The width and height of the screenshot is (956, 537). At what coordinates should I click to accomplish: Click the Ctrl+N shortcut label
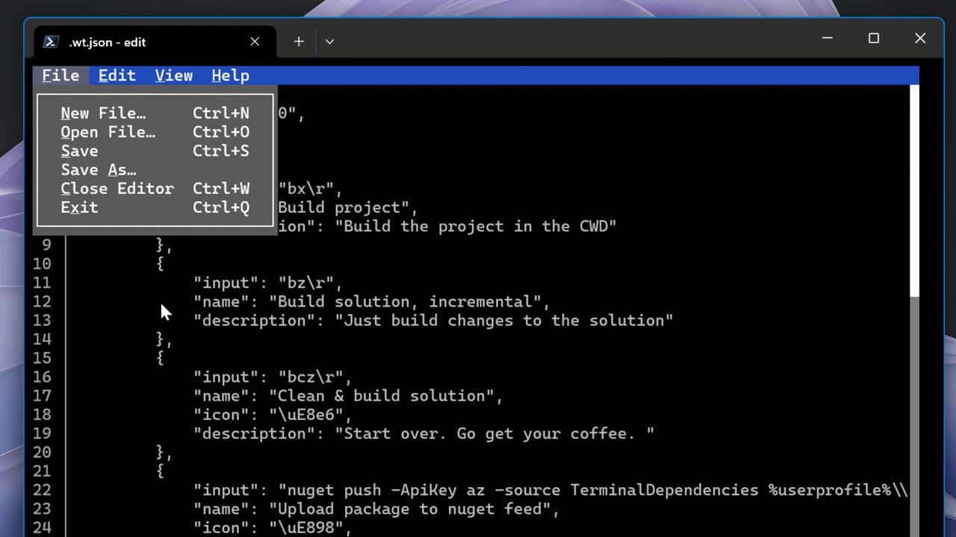221,113
